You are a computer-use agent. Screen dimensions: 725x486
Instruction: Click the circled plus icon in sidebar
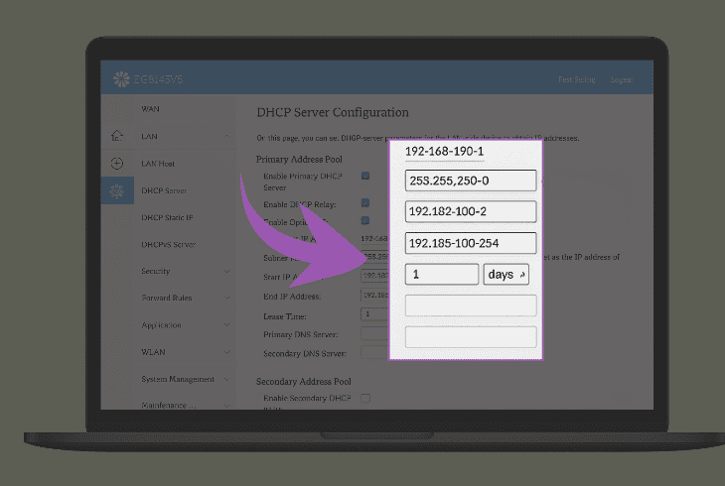click(117, 163)
